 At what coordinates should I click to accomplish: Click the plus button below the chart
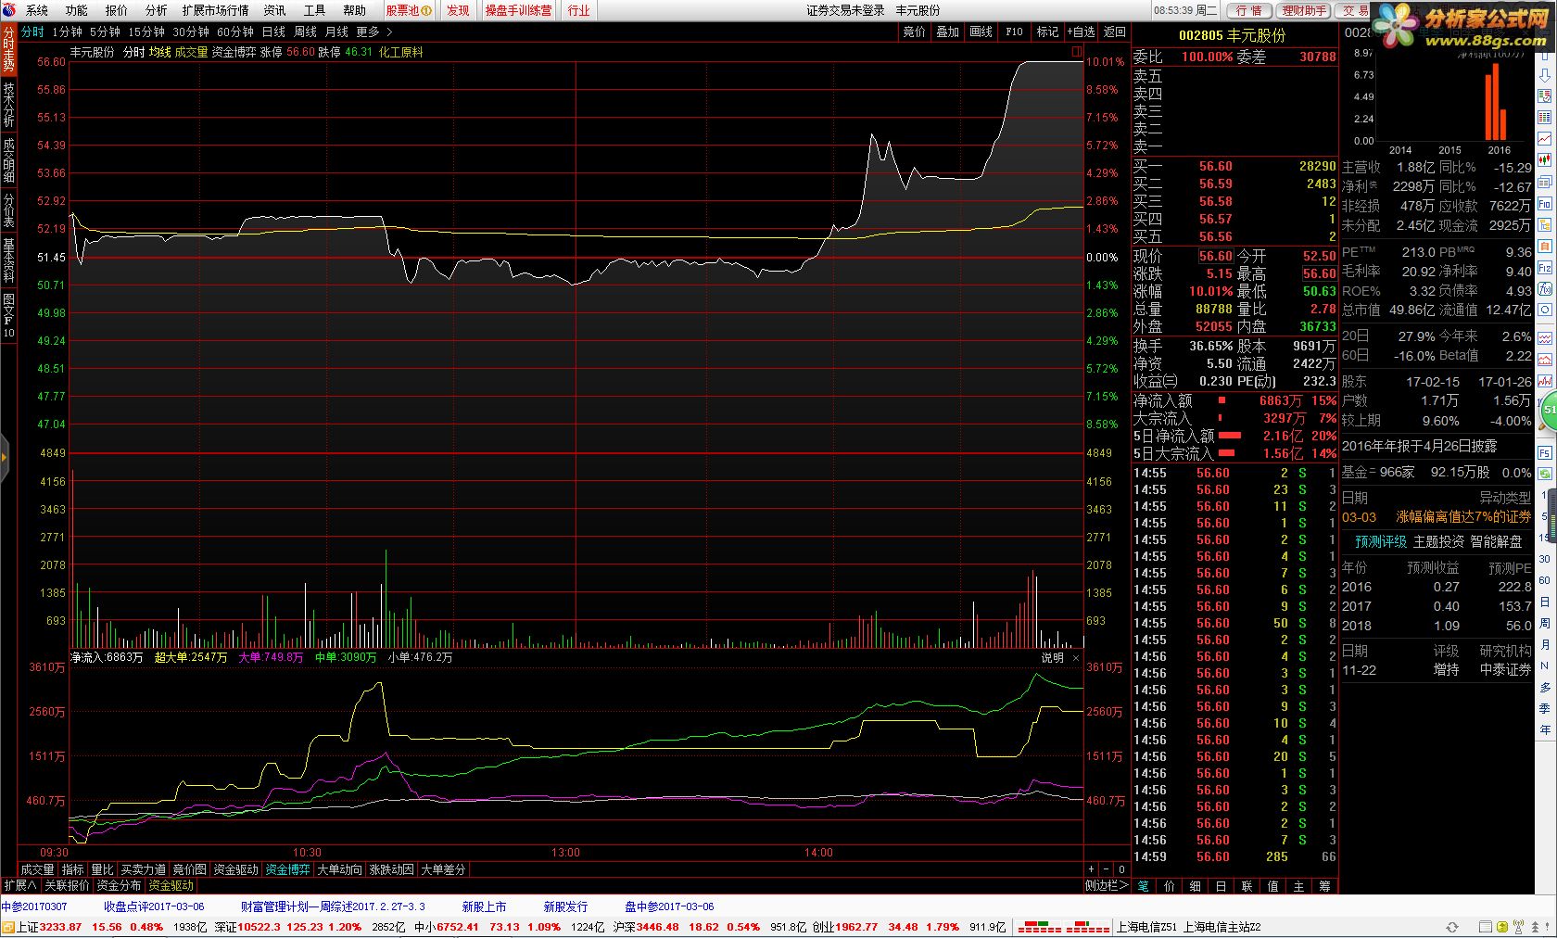(x=1091, y=869)
